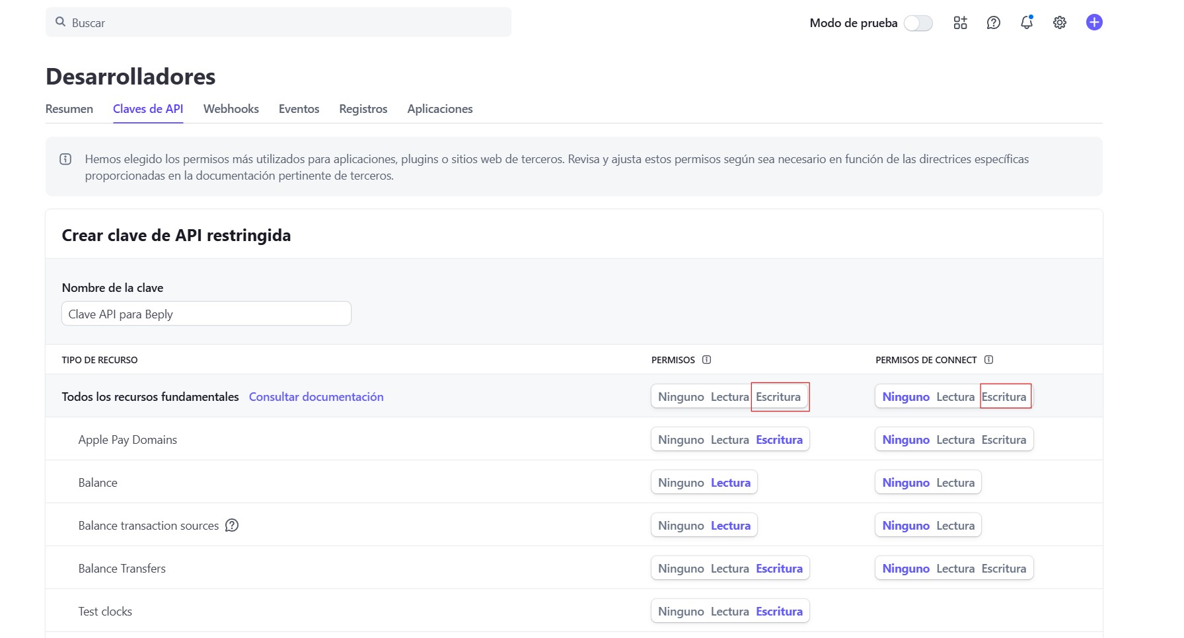
Task: Open the help question mark icon
Action: tap(993, 22)
